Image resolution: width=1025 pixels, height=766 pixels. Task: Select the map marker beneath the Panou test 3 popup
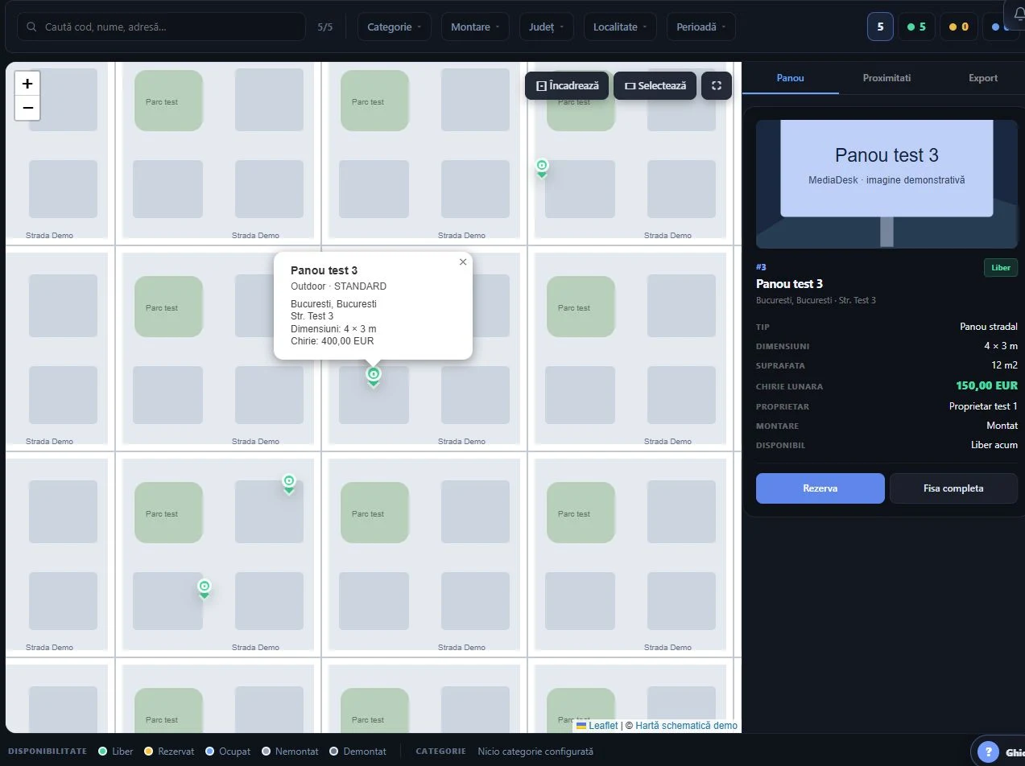(x=374, y=376)
